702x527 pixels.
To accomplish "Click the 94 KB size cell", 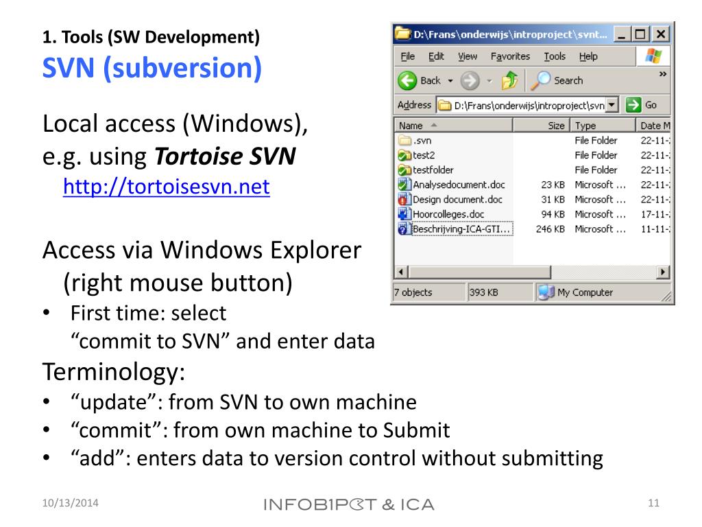I will [553, 214].
